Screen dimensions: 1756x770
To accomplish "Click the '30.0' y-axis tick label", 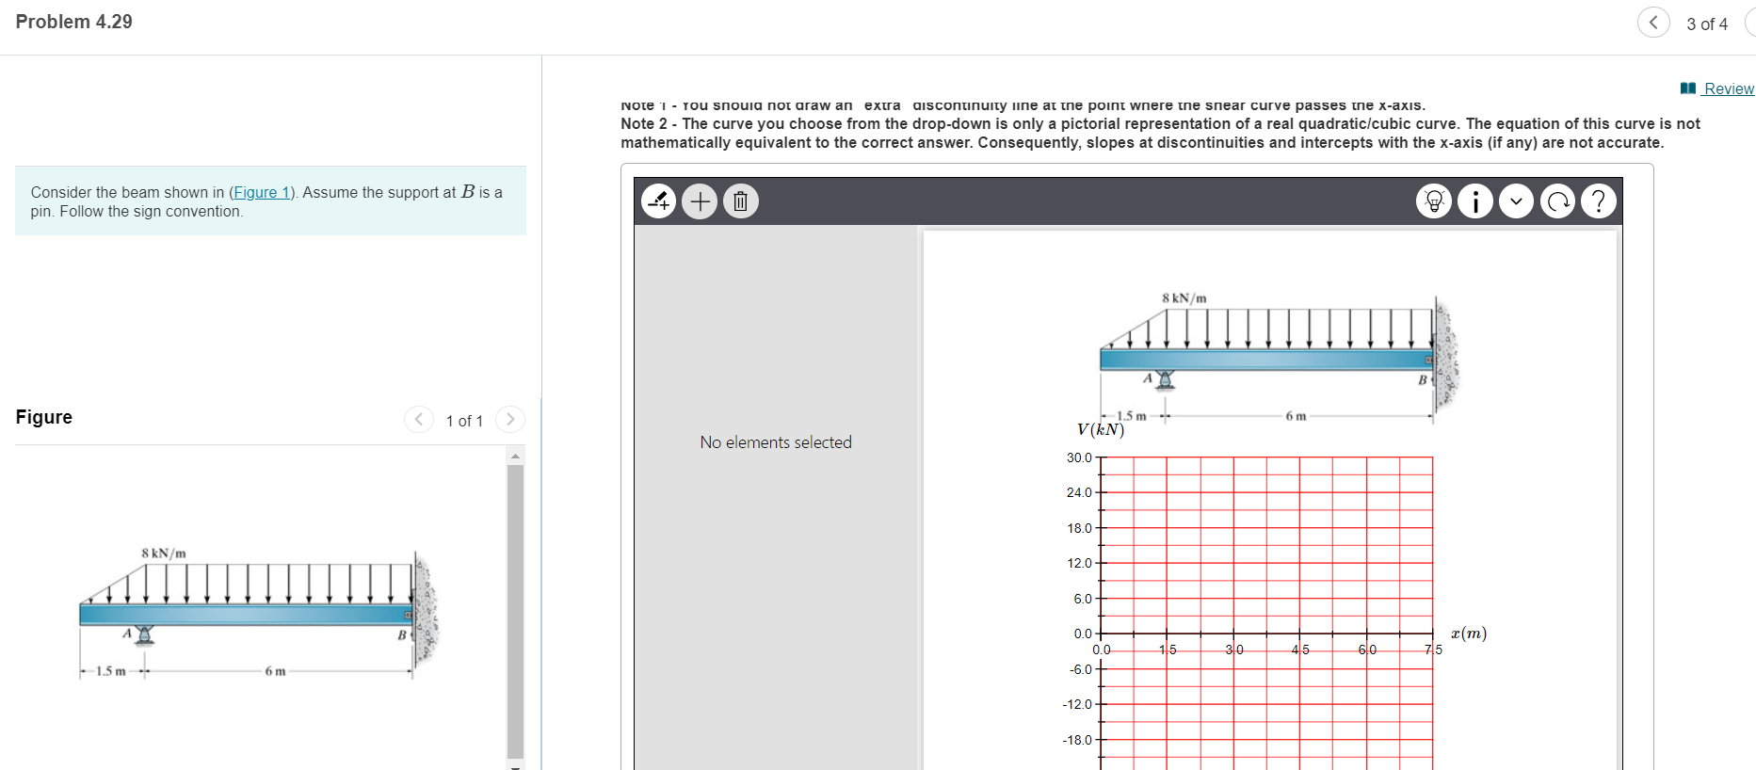I will point(1079,457).
